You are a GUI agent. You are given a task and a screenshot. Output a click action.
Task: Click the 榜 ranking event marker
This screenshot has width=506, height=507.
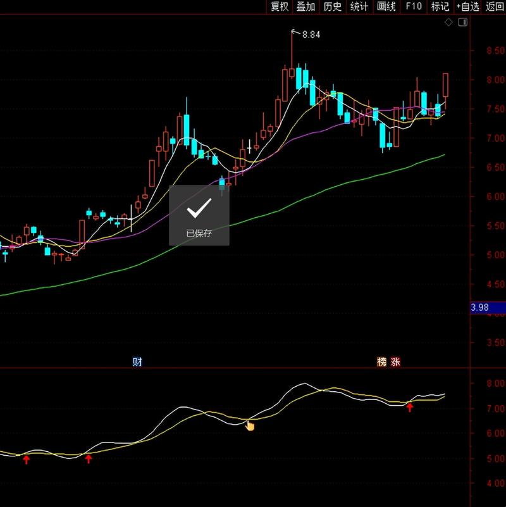pos(381,362)
